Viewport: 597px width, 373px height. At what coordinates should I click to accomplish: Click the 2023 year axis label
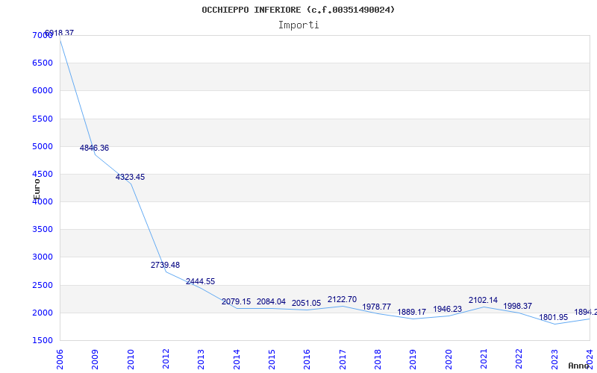(x=554, y=360)
